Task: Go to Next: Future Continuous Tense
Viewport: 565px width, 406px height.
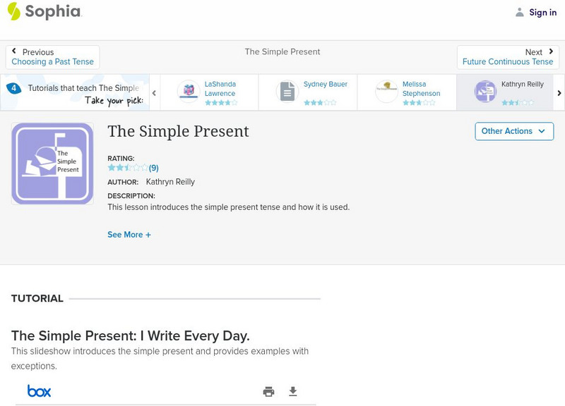Action: [508, 57]
